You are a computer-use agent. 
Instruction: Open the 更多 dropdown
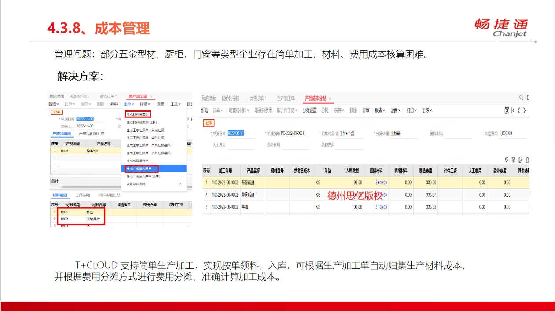(427, 110)
